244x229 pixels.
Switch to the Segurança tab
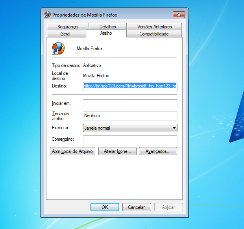pos(68,27)
